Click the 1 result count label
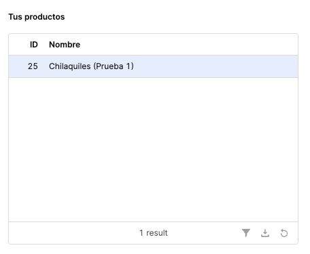The image size is (310, 254). click(154, 233)
